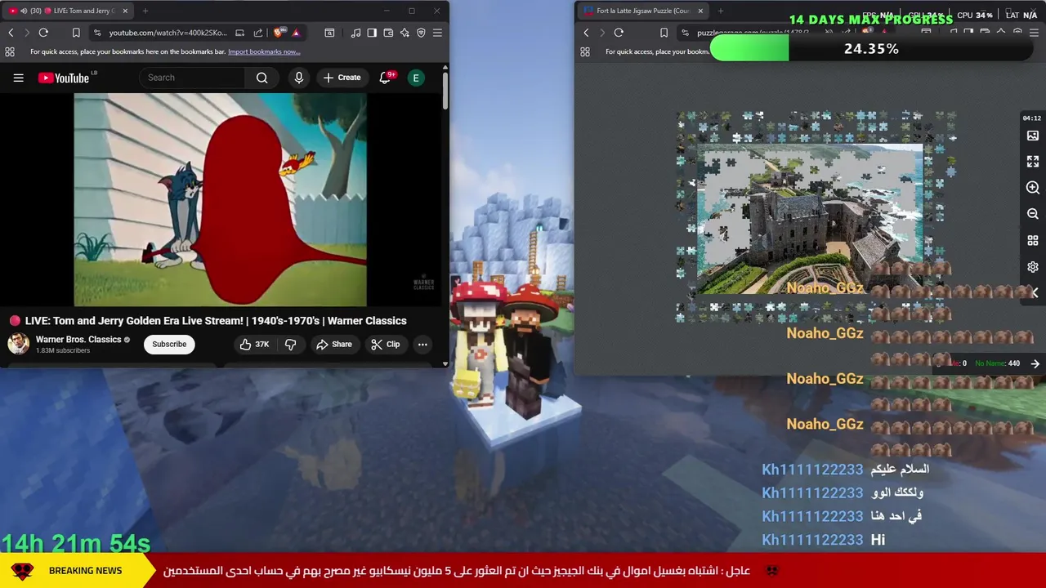Open the YouTube hamburger guide menu
Viewport: 1046px width, 588px height.
pos(18,78)
